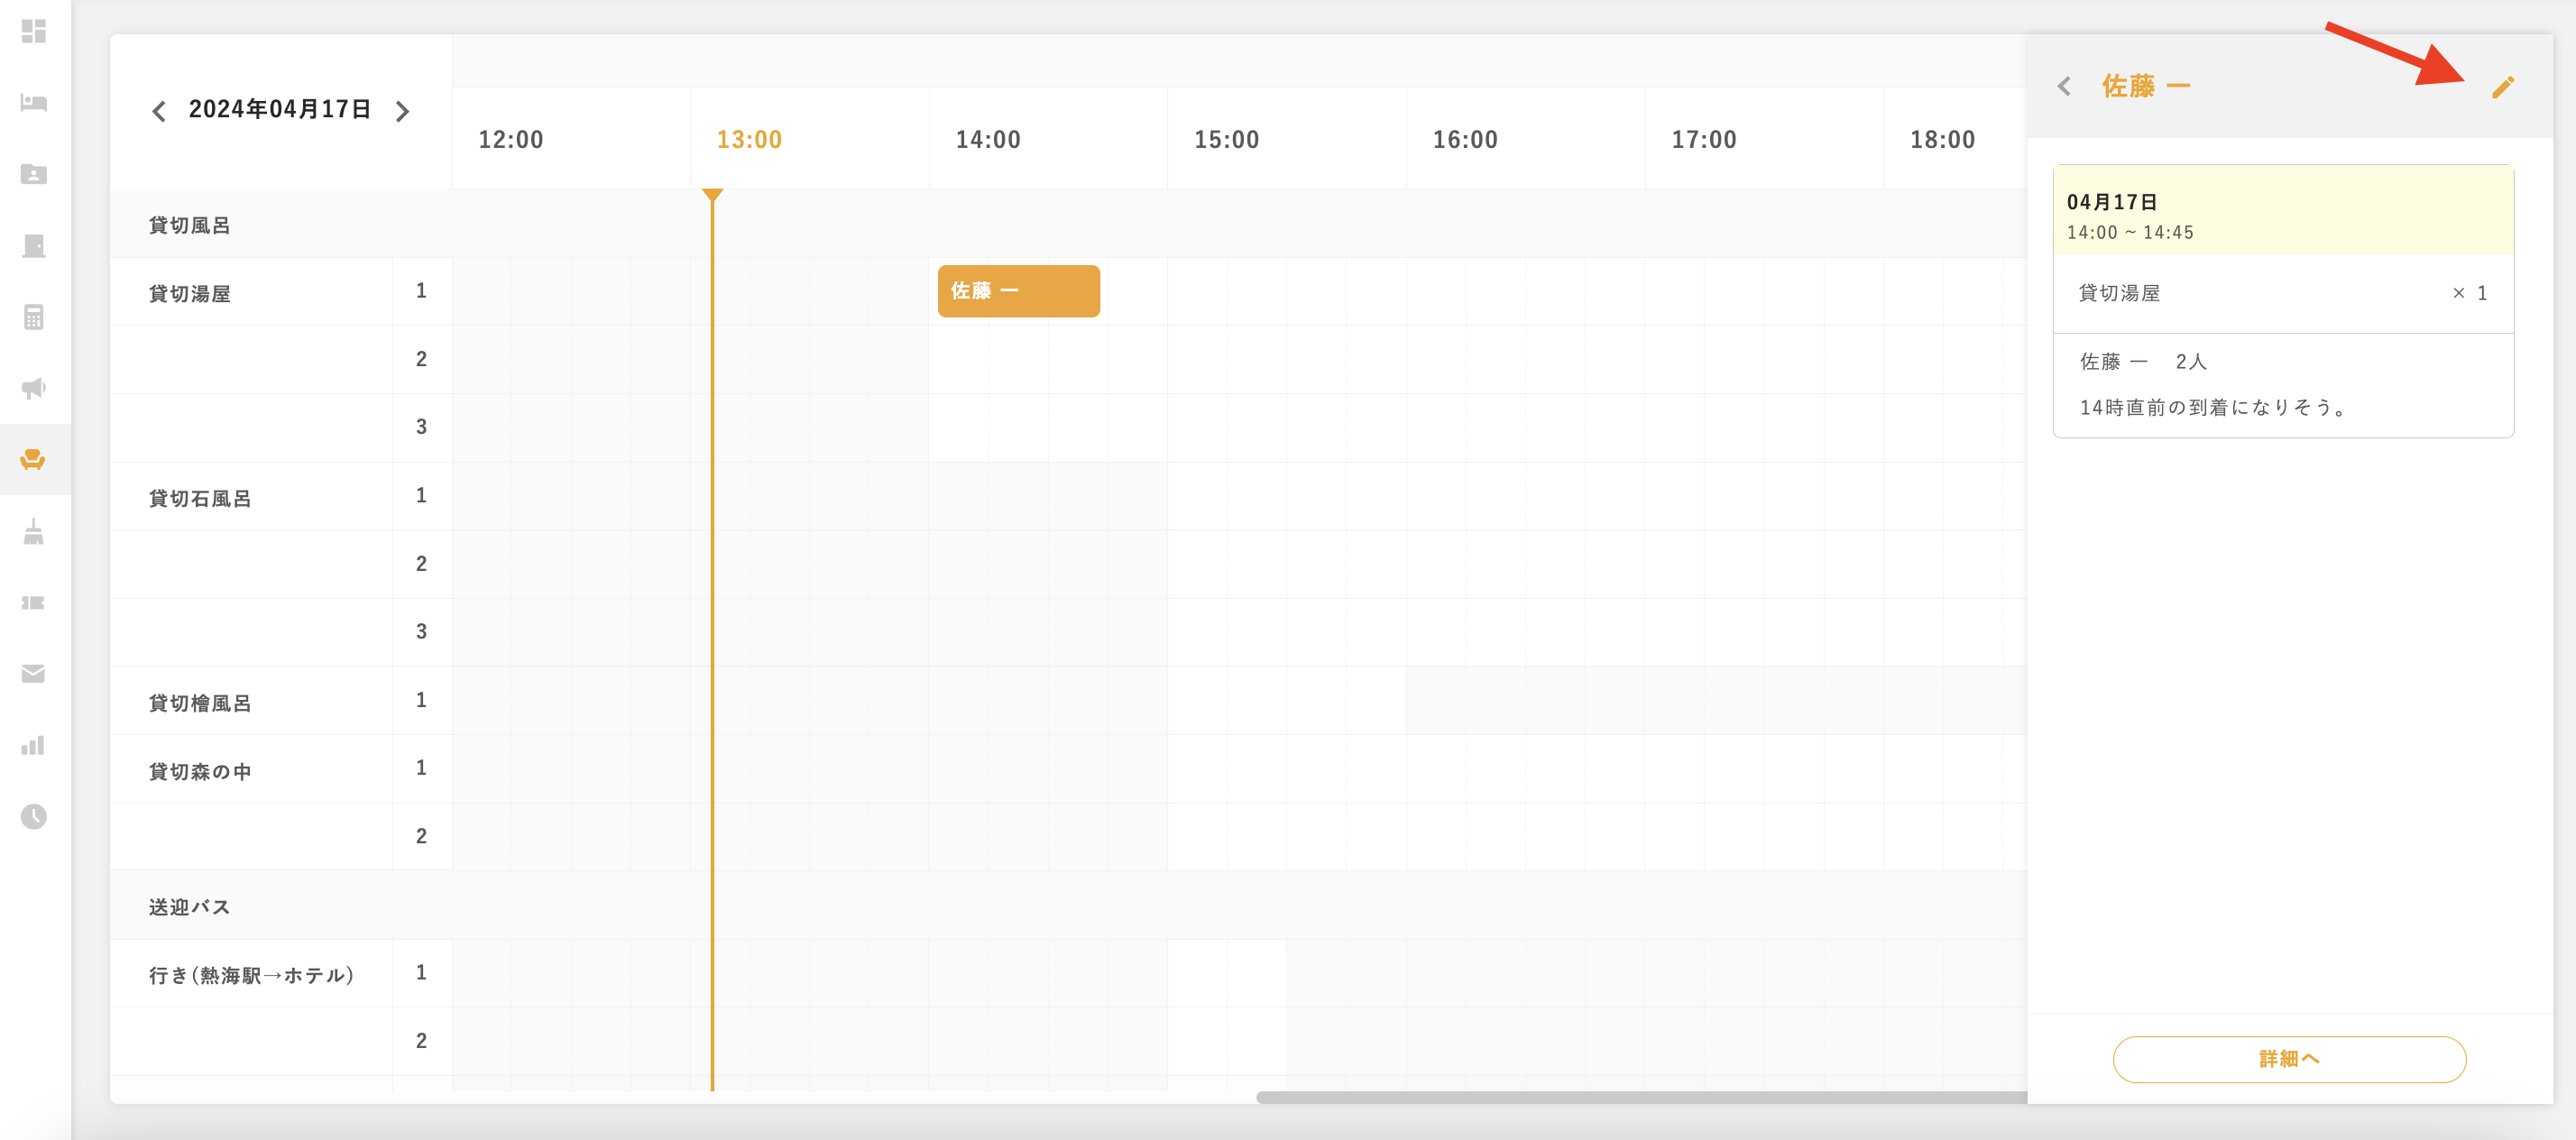Click the 詳細へ button
Screen dimensions: 2576x1140
coord(2288,1059)
